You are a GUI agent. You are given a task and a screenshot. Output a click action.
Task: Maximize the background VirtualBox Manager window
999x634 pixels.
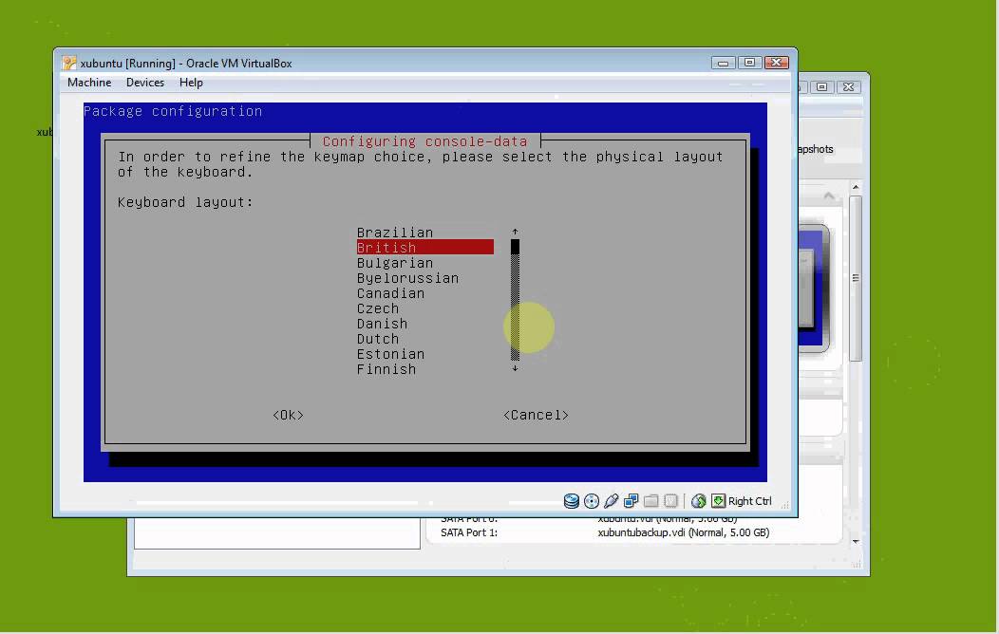click(x=821, y=86)
